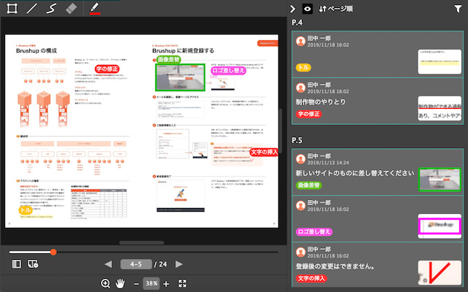The width and height of the screenshot is (468, 292).
Task: Select the 字の修正 annotation on the page
Action: point(107,69)
